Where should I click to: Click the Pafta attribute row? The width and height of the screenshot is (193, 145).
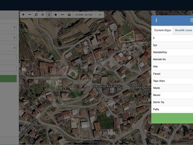(x=172, y=109)
